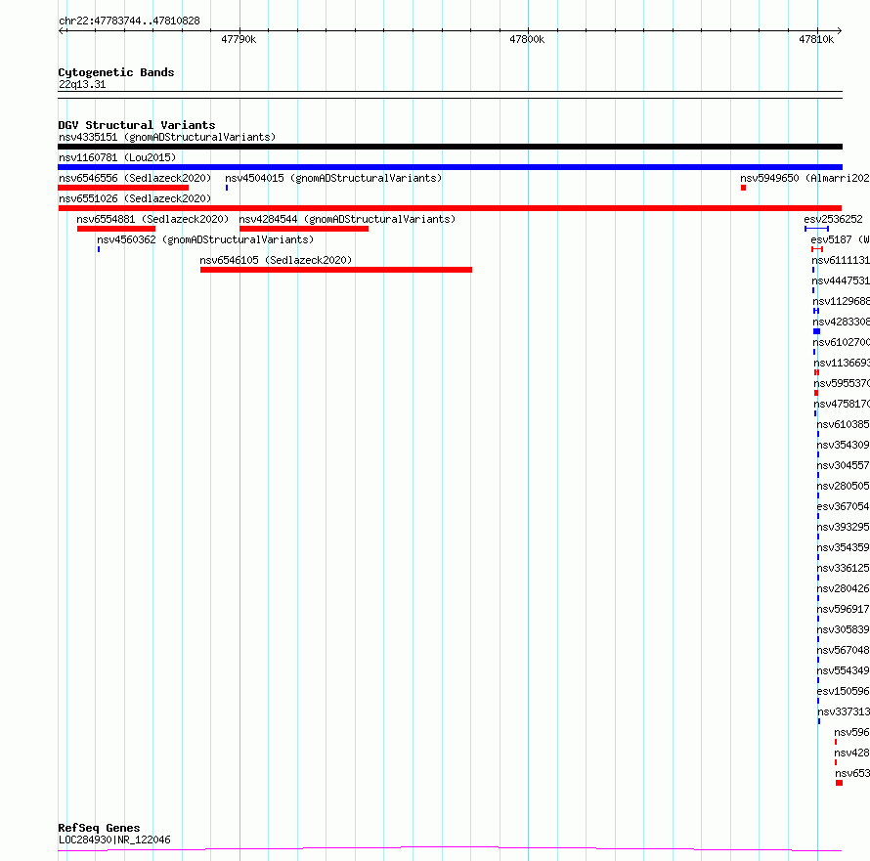The width and height of the screenshot is (870, 861).
Task: Click the blue span glyph under esv2536252
Action: tap(817, 229)
